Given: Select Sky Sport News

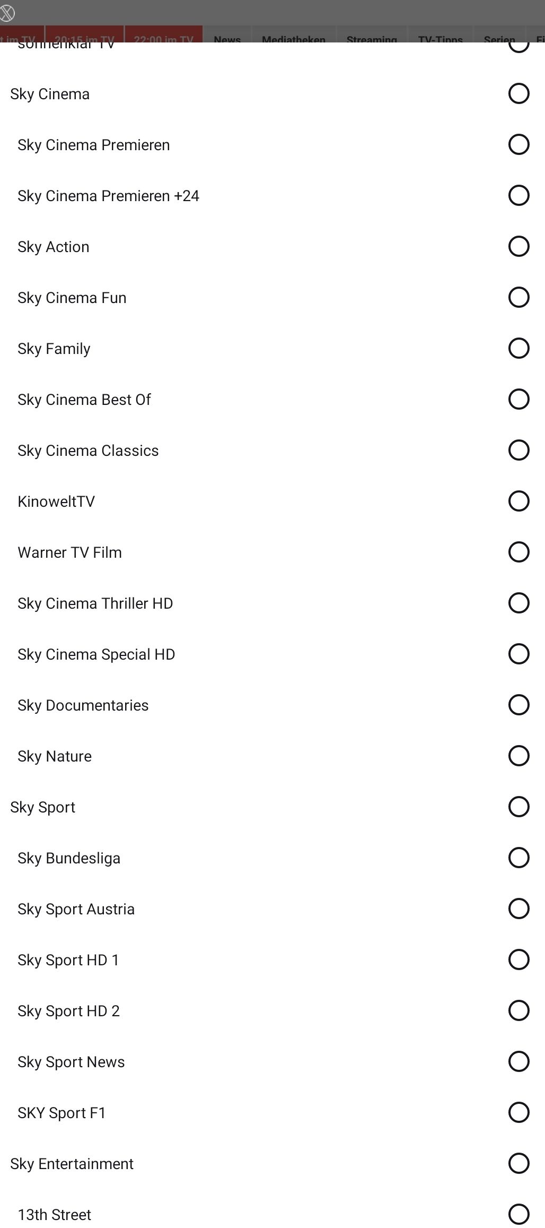Looking at the screenshot, I should click(518, 1061).
